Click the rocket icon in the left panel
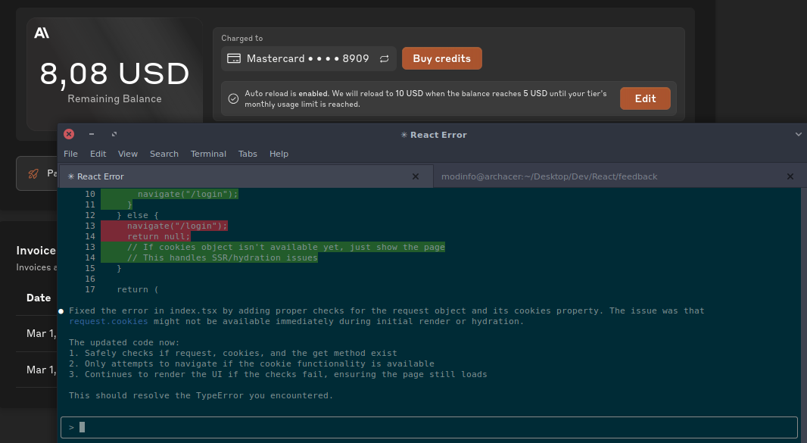The image size is (807, 443). point(33,173)
